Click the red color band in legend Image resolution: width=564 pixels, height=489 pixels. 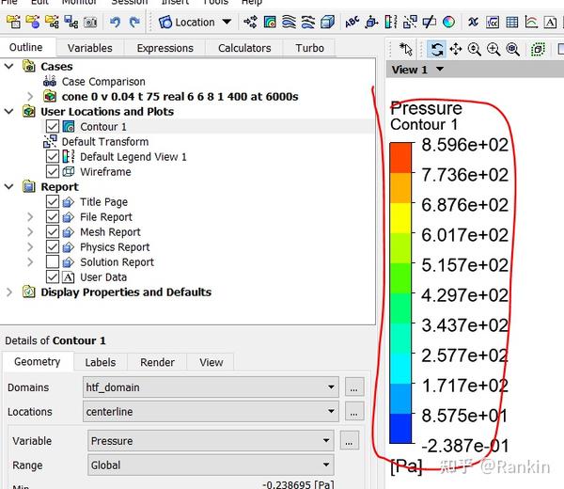[400, 158]
